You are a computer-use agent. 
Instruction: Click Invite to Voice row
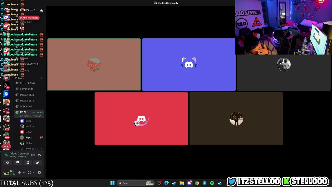[x=31, y=149]
